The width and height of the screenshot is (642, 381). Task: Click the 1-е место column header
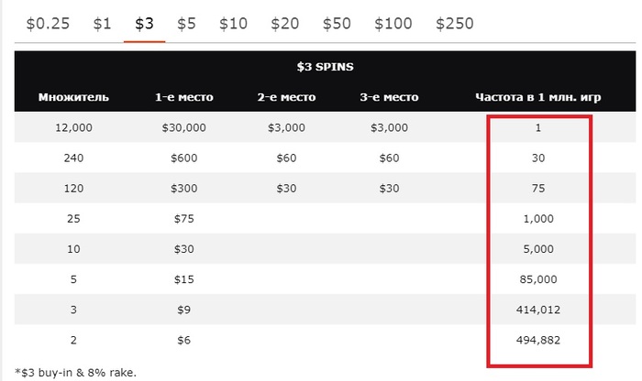pyautogui.click(x=184, y=97)
